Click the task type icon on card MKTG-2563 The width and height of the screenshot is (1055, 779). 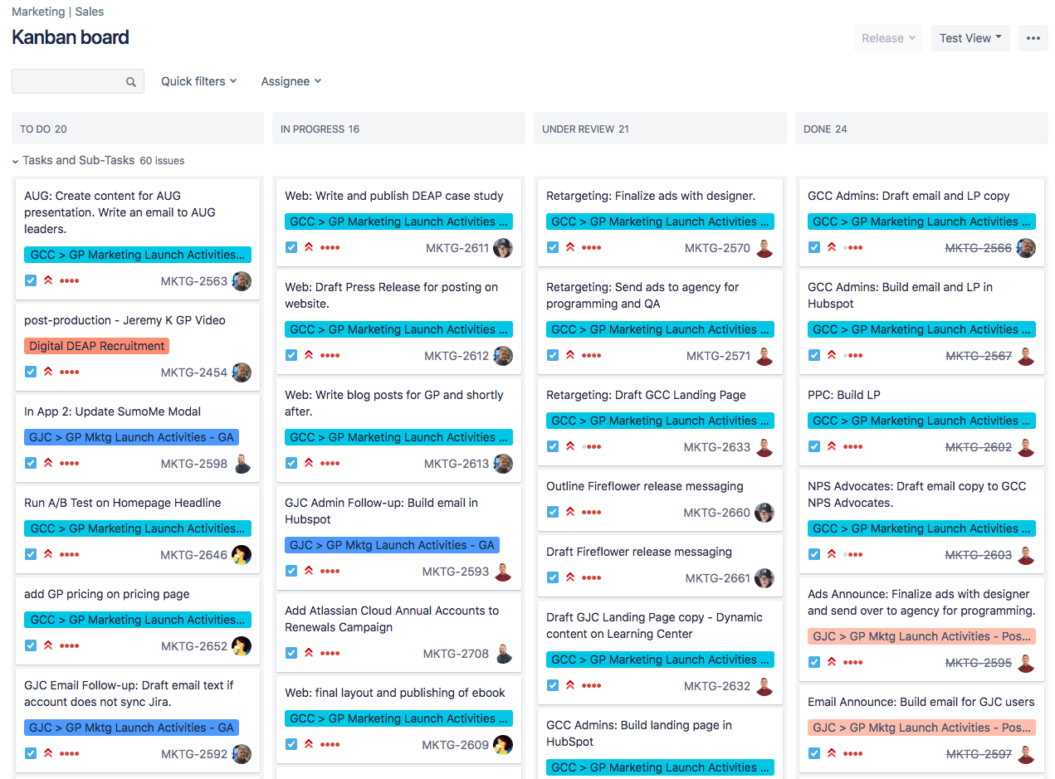pyautogui.click(x=31, y=280)
